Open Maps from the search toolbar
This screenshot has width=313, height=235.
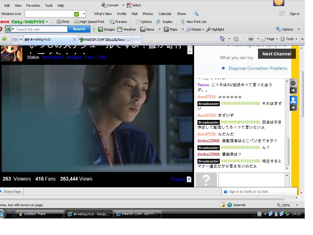171,29
